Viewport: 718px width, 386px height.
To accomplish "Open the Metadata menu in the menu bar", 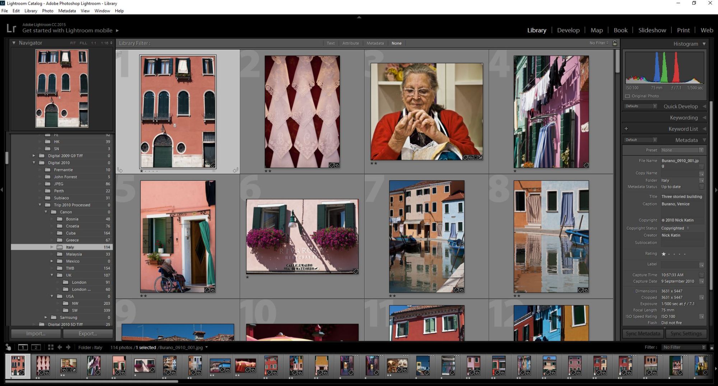I will pos(67,11).
